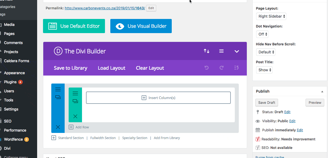Click the Divi Builder D logo
This screenshot has height=158, width=328.
[58, 51]
